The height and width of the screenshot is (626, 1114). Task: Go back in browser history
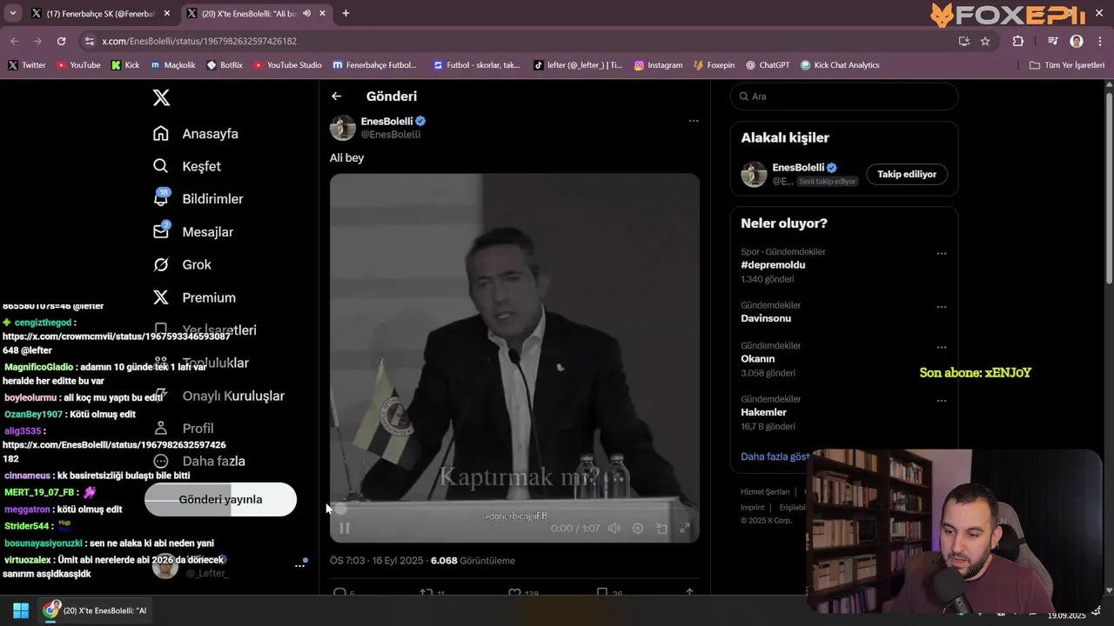coord(14,41)
